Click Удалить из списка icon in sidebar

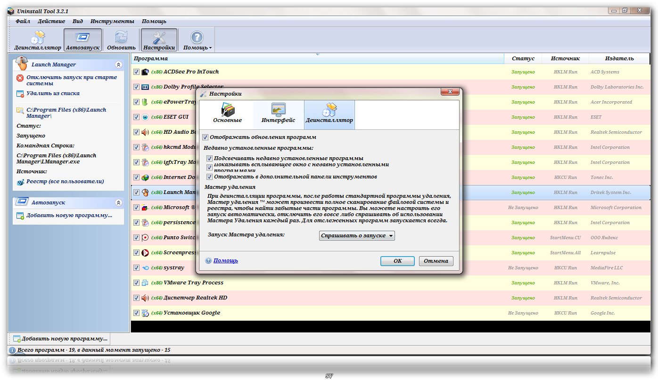coord(20,94)
